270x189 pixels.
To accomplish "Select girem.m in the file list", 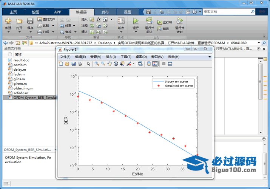I will [20, 84].
